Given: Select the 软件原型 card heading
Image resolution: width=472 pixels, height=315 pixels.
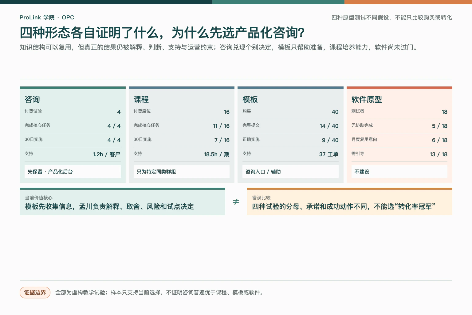Looking at the screenshot, I should [x=367, y=99].
